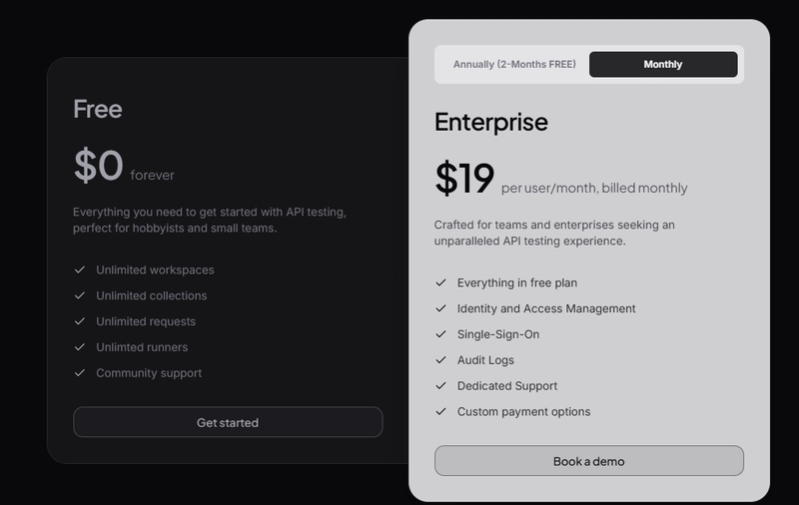Click checkmark icon beside Unlimited collections
The height and width of the screenshot is (505, 799).
(80, 295)
